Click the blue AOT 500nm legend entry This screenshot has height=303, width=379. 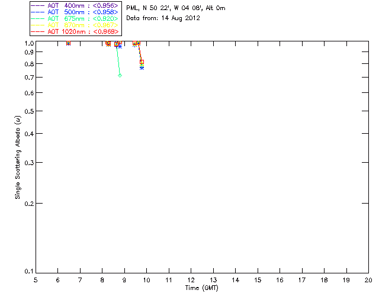pyautogui.click(x=75, y=12)
